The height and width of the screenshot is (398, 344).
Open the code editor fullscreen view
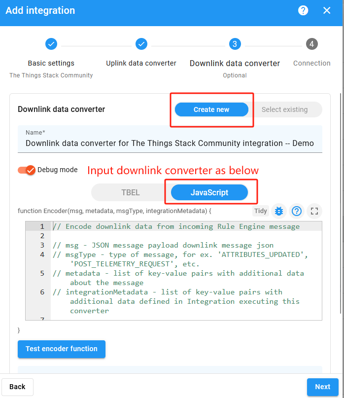pyautogui.click(x=314, y=211)
